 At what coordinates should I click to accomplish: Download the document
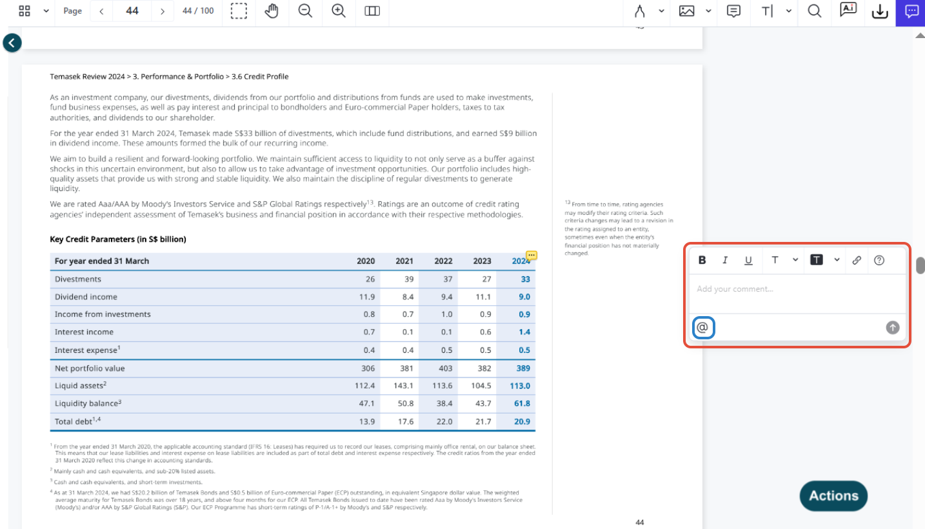coord(880,12)
